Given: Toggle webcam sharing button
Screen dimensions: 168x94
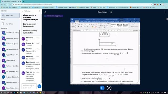Looking at the screenshot, I should click(109, 88).
